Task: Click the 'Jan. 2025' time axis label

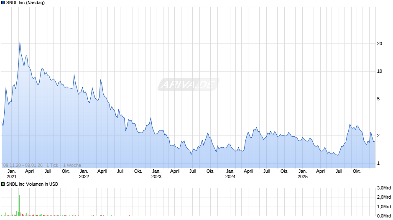Action: pyautogui.click(x=303, y=174)
